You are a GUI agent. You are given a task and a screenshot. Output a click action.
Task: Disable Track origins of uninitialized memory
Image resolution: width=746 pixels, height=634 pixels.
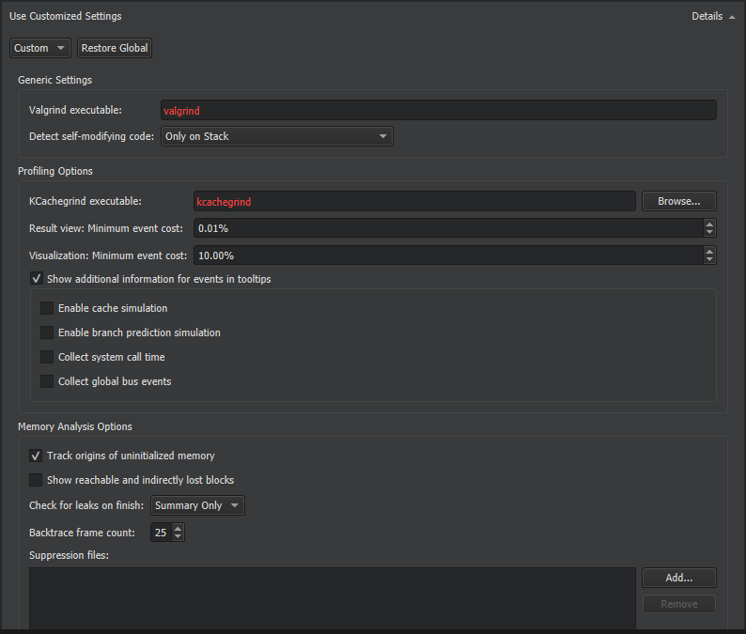click(x=37, y=456)
